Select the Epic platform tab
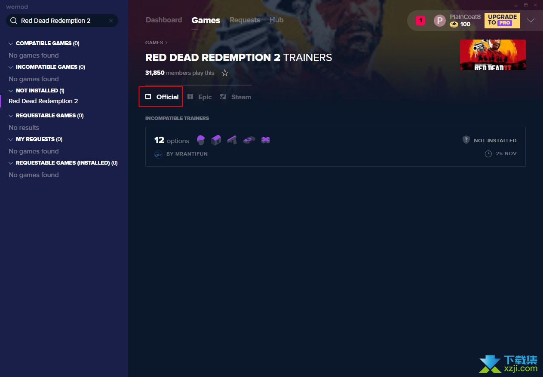Image resolution: width=543 pixels, height=377 pixels. point(200,97)
